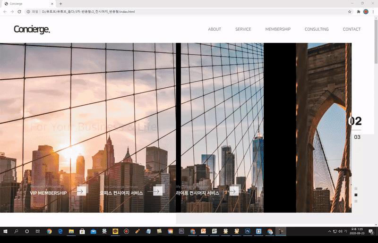Click the arrow button beside 오피스 컨시어지 서비스
This screenshot has height=243, width=378.
click(x=158, y=192)
